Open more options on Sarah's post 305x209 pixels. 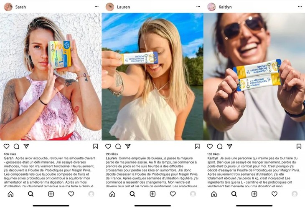[97, 7]
